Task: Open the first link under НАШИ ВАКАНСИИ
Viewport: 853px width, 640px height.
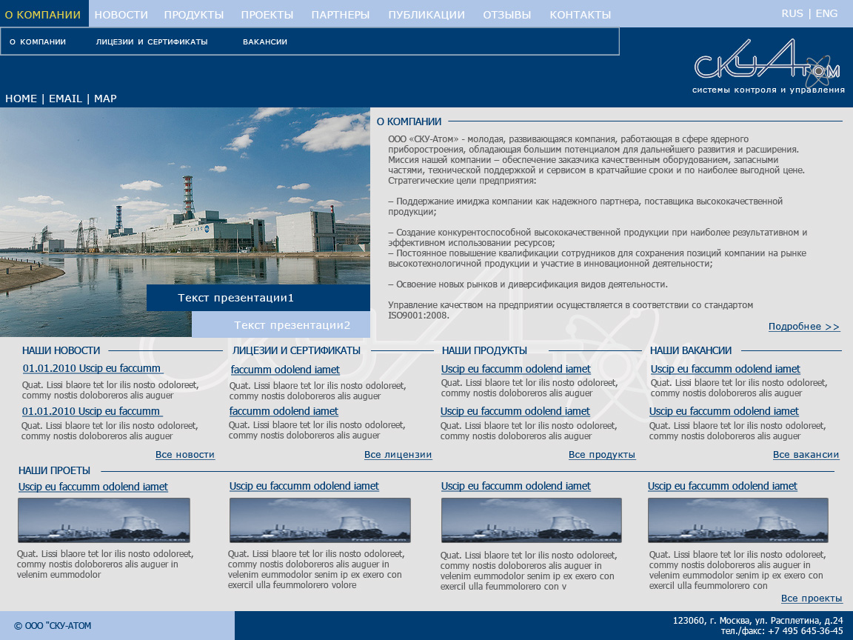Action: point(726,369)
